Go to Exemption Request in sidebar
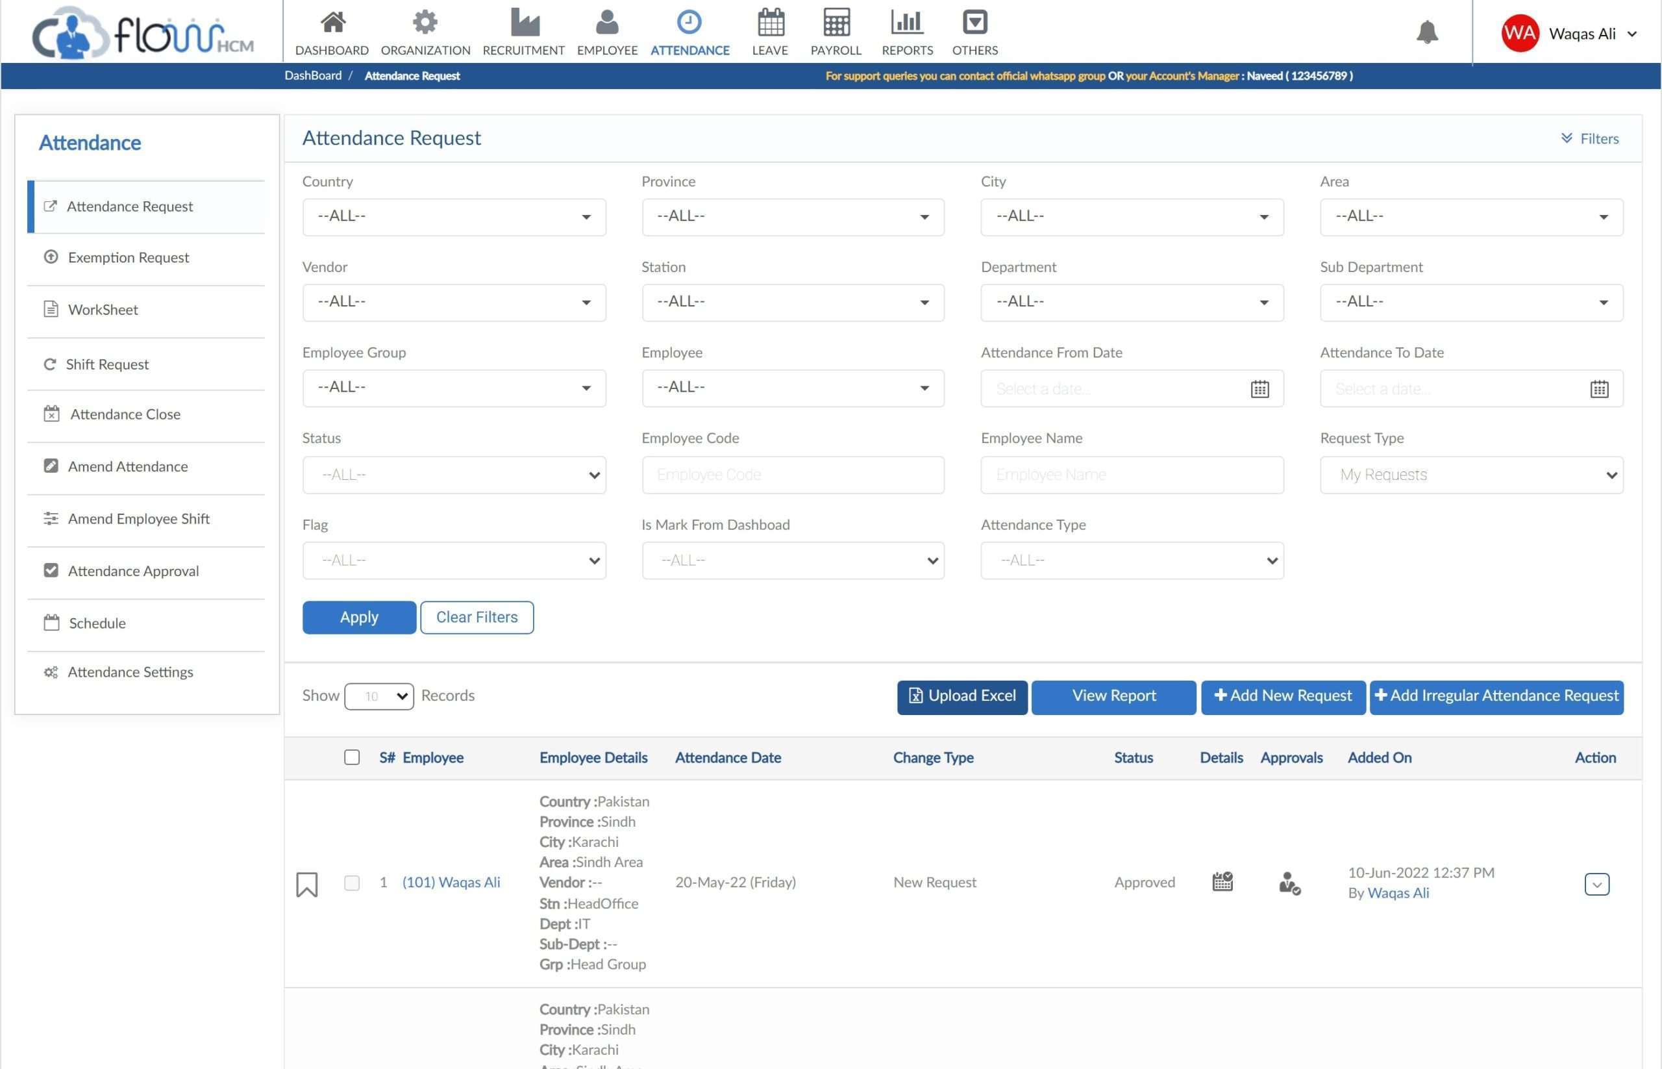The image size is (1662, 1069). point(147,258)
